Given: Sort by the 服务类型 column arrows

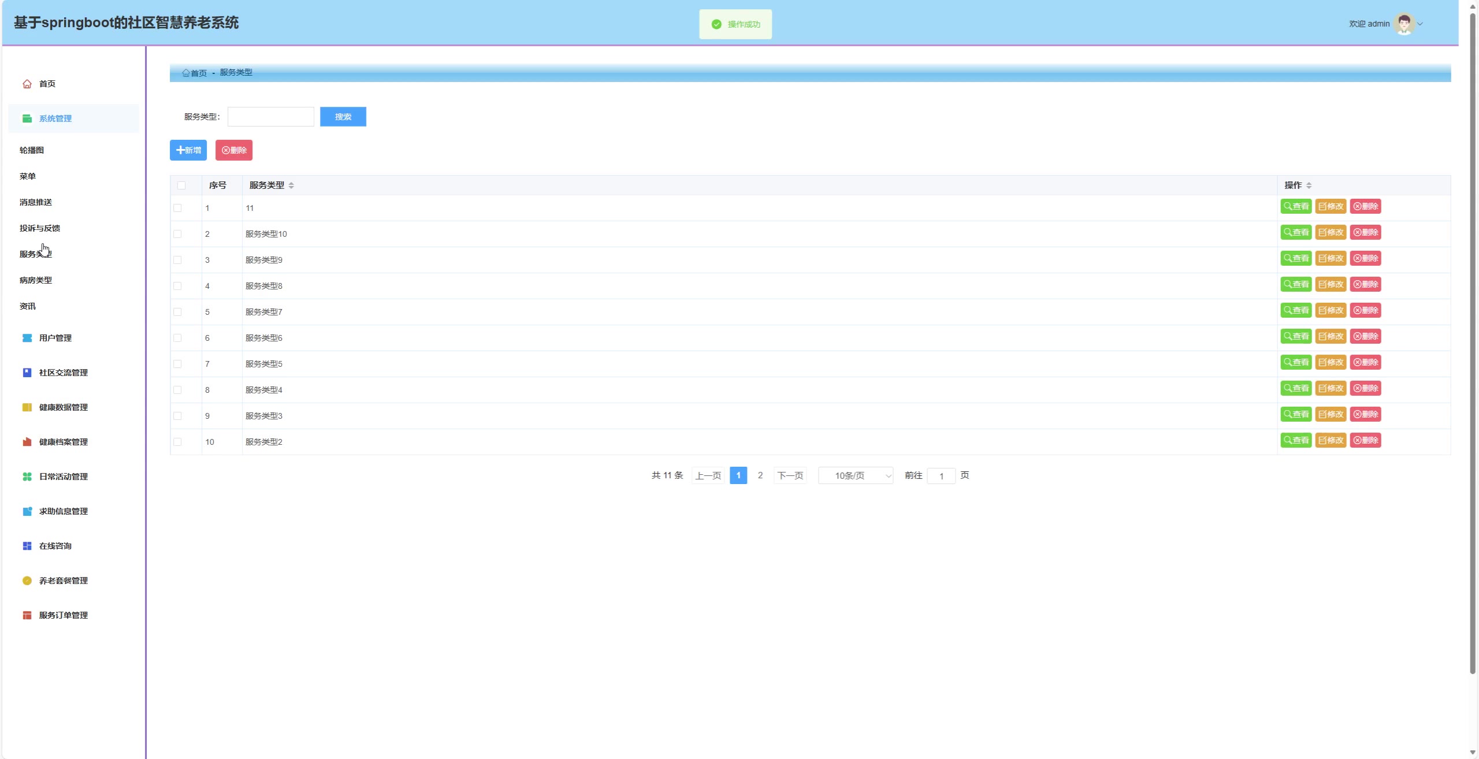Looking at the screenshot, I should pyautogui.click(x=291, y=185).
